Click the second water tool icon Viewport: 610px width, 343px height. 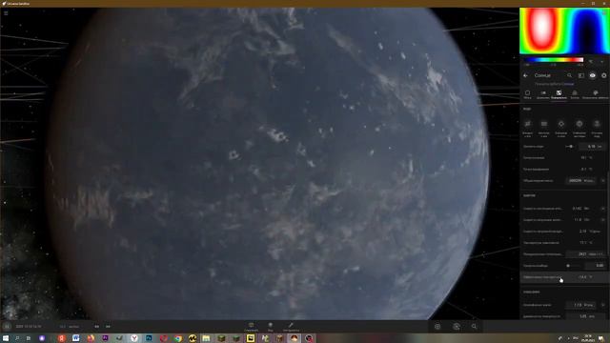point(544,124)
